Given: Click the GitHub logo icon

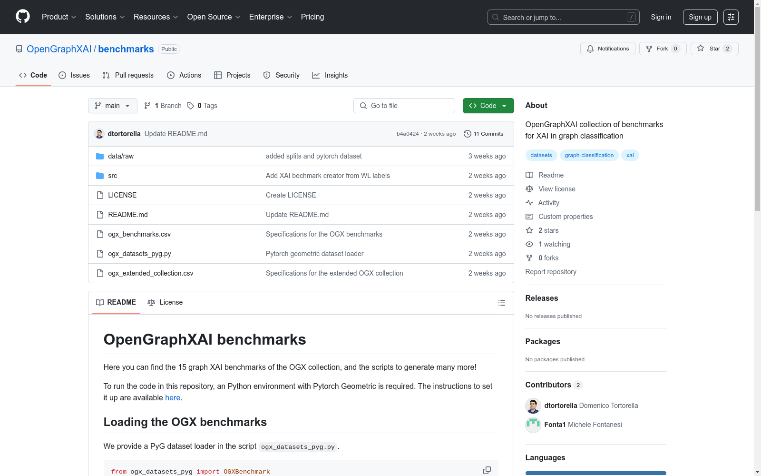Looking at the screenshot, I should (23, 17).
